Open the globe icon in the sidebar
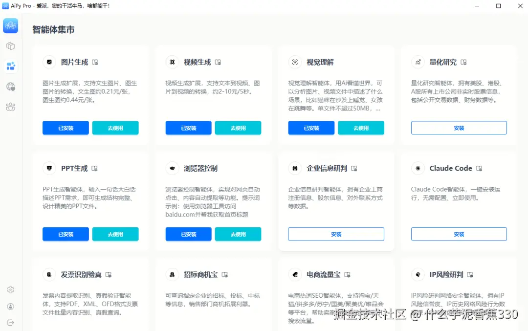528x331 pixels. coord(10,87)
